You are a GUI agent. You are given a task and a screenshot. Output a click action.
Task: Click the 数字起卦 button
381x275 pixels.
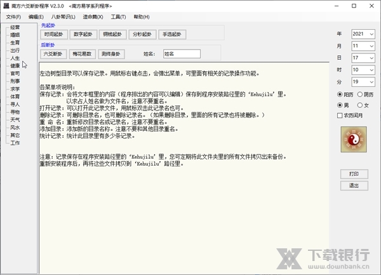tap(83, 34)
